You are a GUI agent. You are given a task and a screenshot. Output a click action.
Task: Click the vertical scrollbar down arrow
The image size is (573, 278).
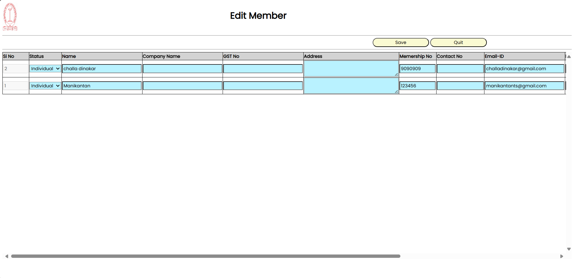click(x=569, y=249)
